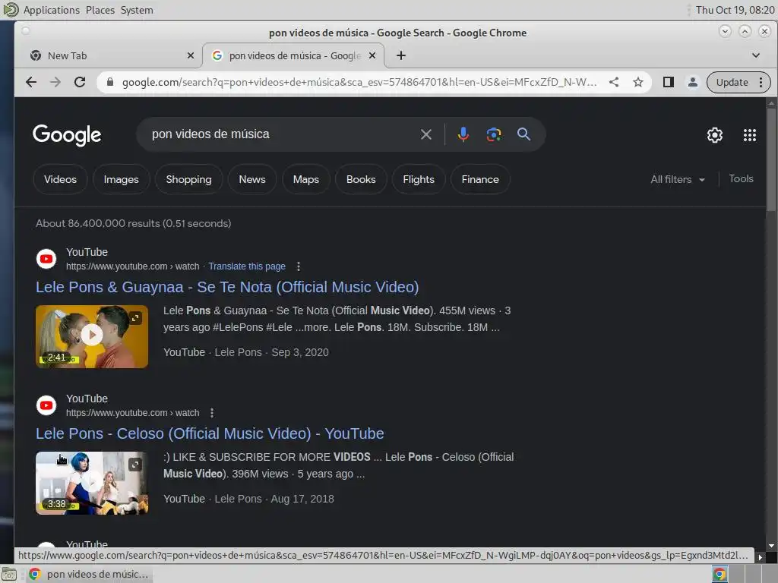Click the page vertical scrollbar
This screenshot has width=778, height=583.
(x=770, y=159)
